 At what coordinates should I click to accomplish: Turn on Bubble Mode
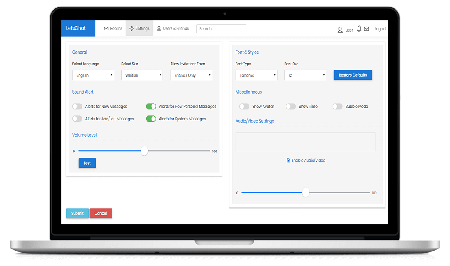(x=338, y=107)
